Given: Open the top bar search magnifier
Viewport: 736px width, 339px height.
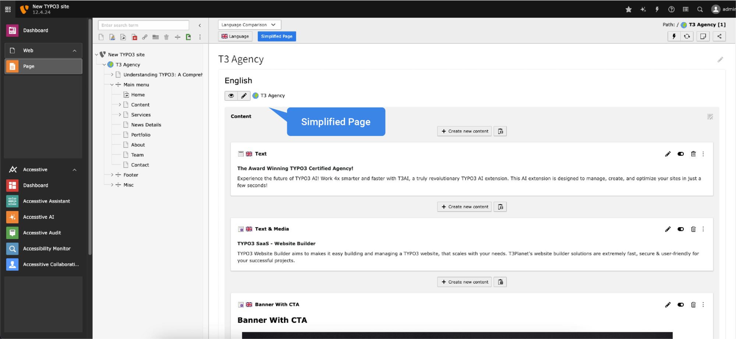Looking at the screenshot, I should pos(700,10).
